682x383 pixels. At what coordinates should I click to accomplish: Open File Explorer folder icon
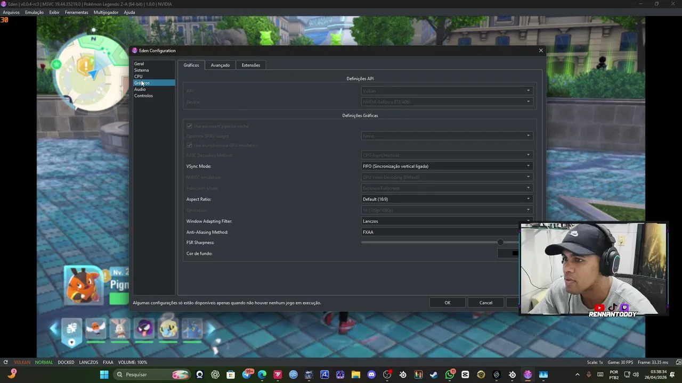tap(356, 374)
